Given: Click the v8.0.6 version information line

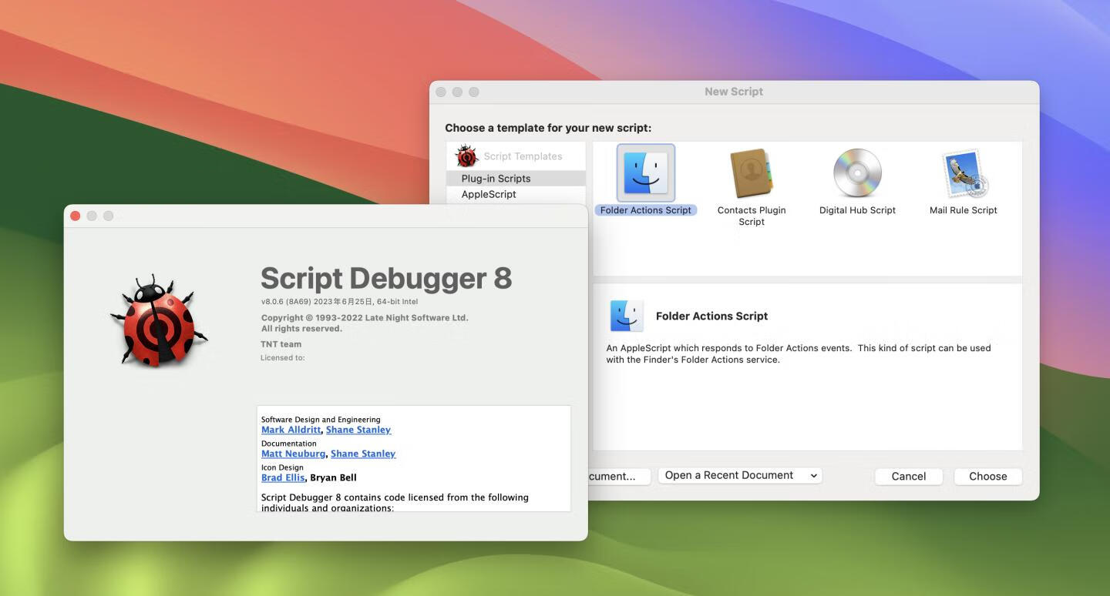Looking at the screenshot, I should click(x=339, y=302).
